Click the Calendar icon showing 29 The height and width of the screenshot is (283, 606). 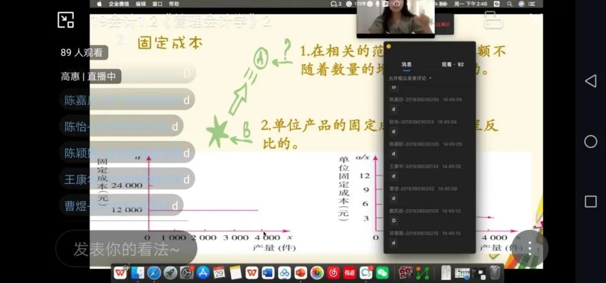coord(219,273)
